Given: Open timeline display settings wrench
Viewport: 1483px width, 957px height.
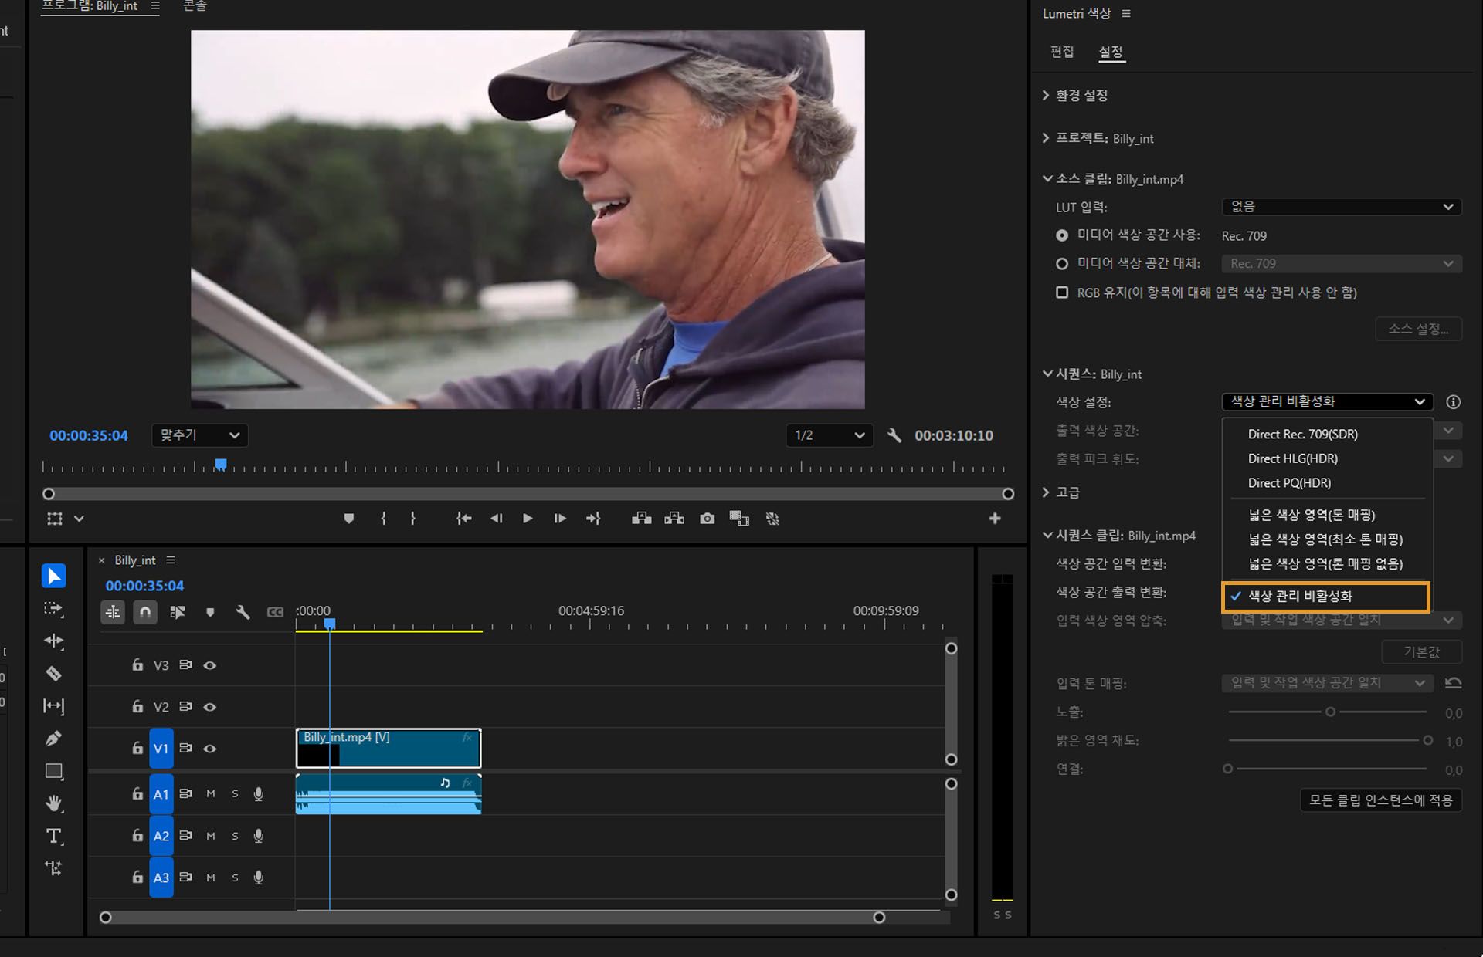Looking at the screenshot, I should (243, 612).
